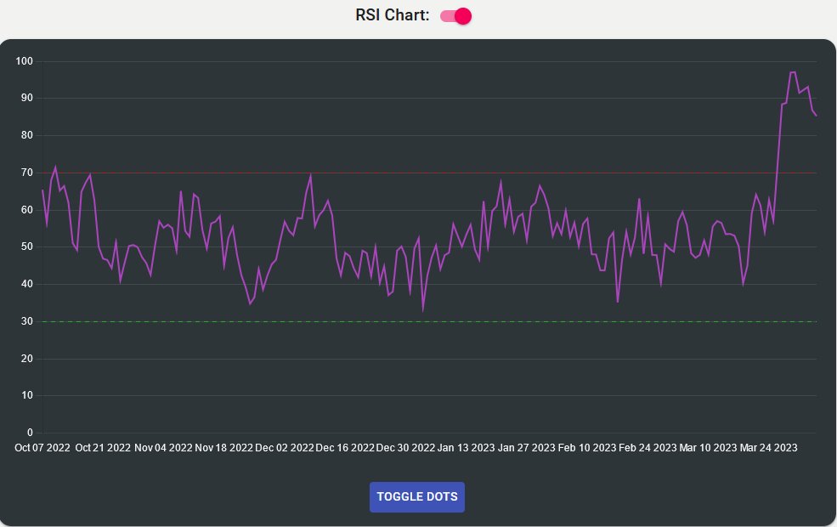Click the last data point of the RSI line

point(817,116)
